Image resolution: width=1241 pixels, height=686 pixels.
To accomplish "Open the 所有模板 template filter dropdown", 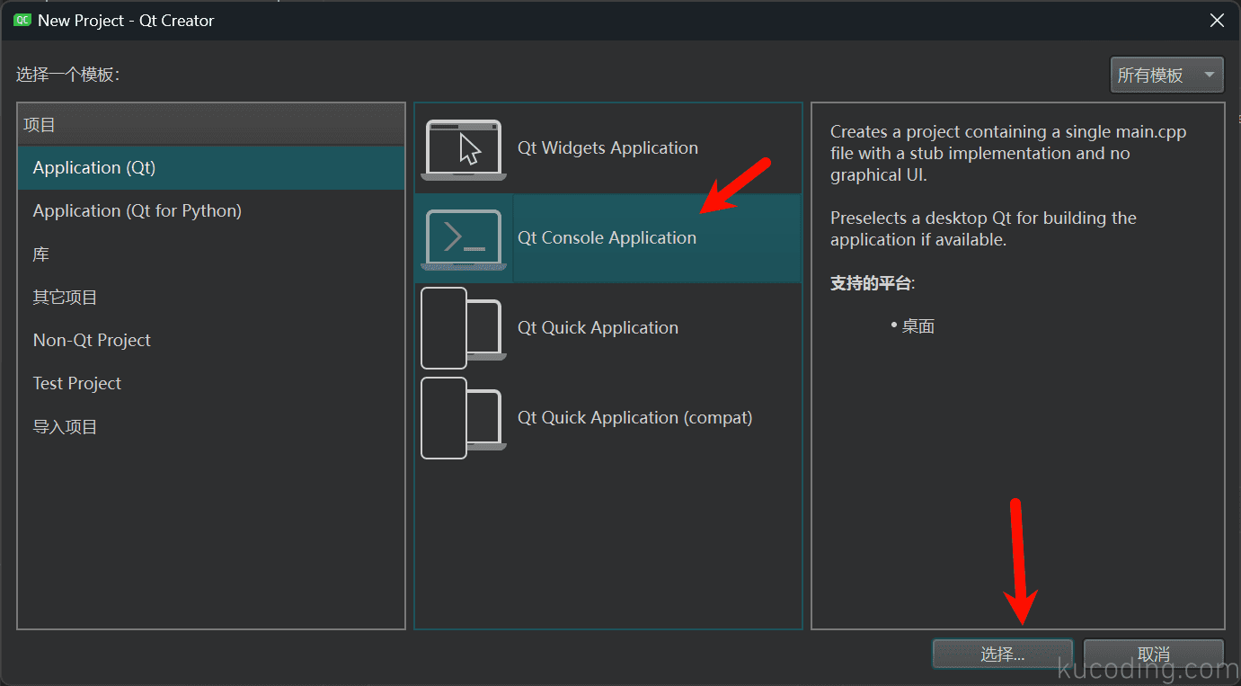I will click(1167, 76).
